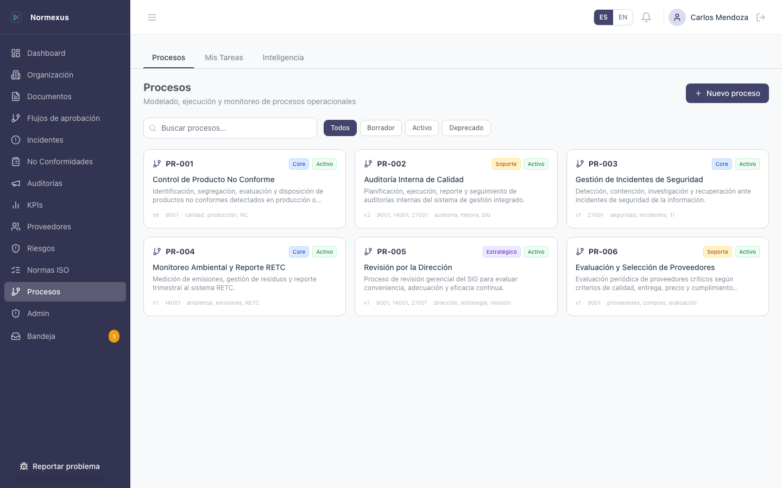Filter processes by Deprecado status

point(466,128)
